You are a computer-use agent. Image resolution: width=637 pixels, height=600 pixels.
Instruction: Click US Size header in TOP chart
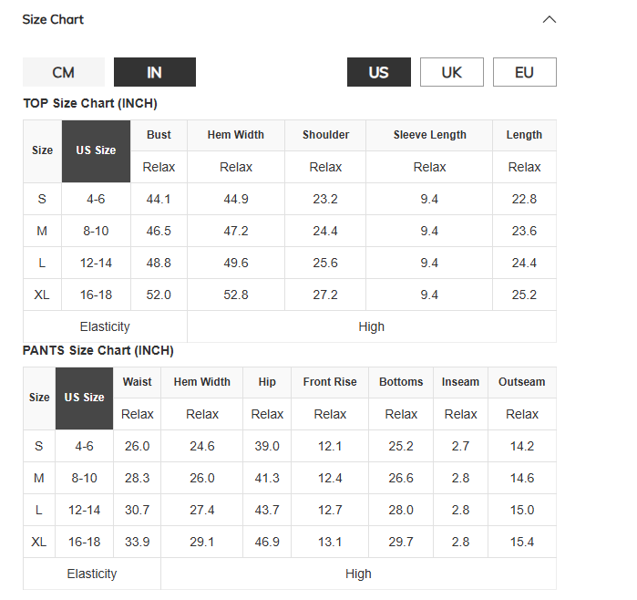pos(96,150)
